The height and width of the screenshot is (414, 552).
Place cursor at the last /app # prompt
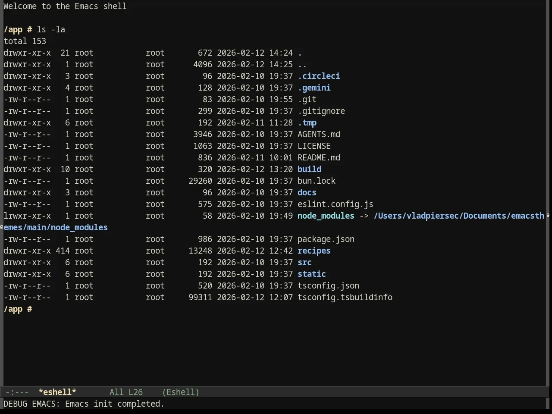18,309
